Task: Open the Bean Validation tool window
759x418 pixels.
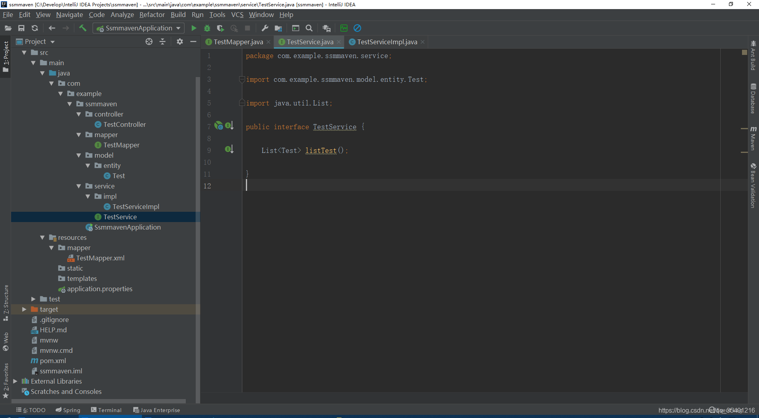Action: tap(753, 185)
